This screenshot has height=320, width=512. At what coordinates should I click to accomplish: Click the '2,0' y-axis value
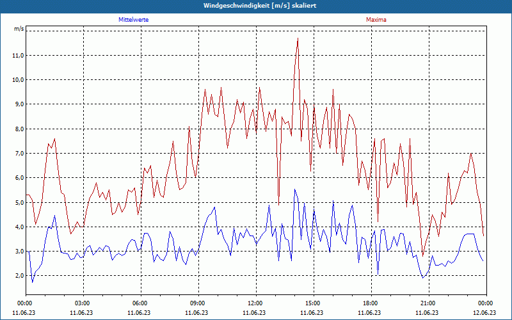tap(19, 276)
